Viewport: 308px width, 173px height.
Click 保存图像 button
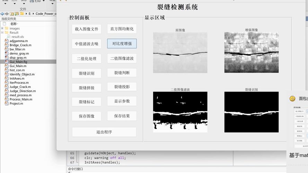[86, 116]
